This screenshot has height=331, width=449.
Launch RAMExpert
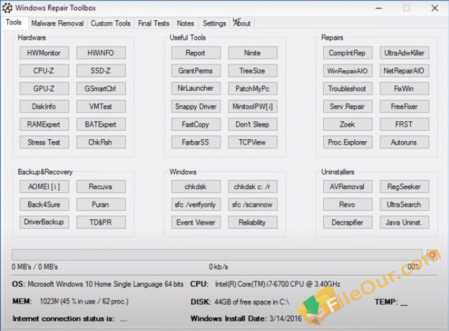tap(44, 125)
